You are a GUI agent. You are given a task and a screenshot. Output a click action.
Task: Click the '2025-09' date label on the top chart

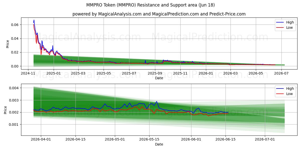click(155, 73)
